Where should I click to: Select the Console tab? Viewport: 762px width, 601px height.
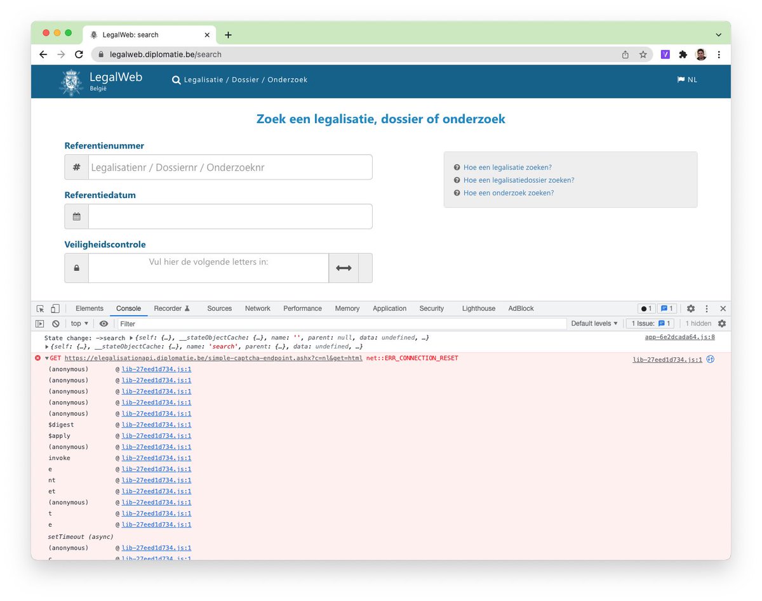click(x=128, y=308)
